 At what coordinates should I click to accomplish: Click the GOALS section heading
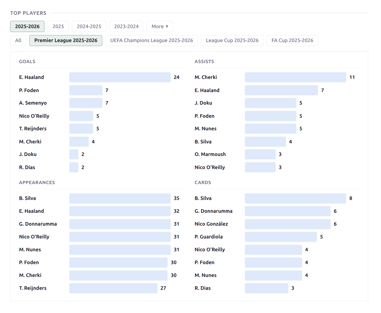point(27,61)
